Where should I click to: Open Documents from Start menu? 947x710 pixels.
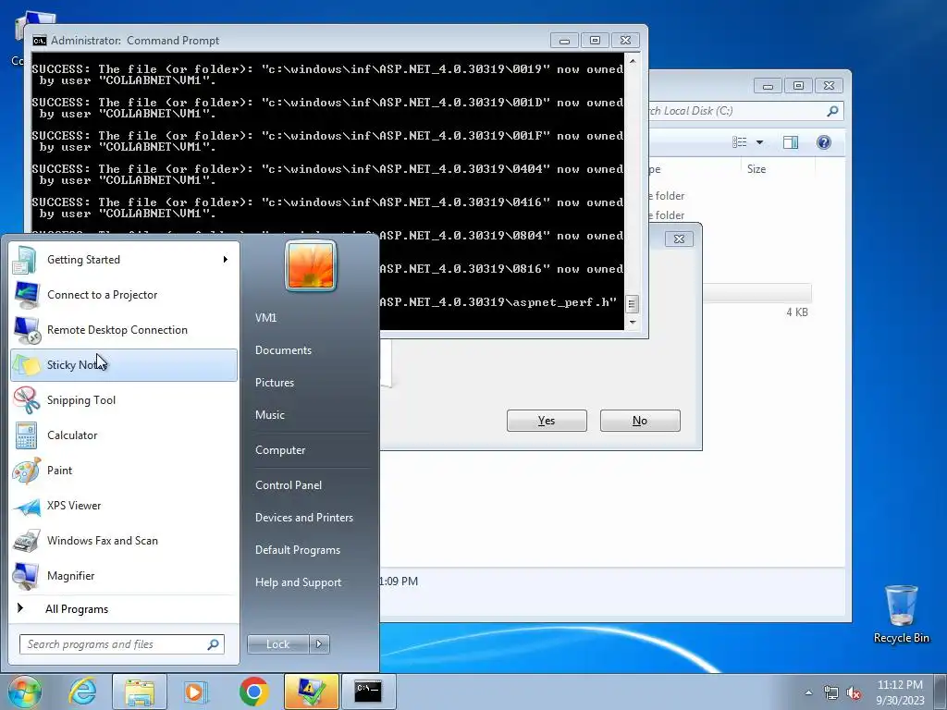pos(283,350)
